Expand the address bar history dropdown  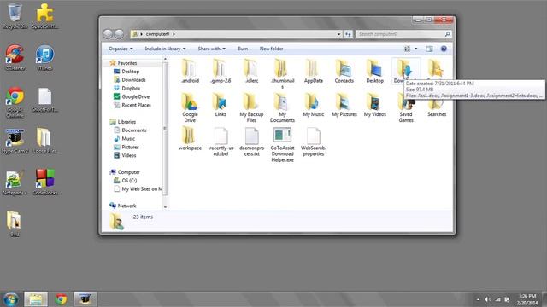[338, 34]
